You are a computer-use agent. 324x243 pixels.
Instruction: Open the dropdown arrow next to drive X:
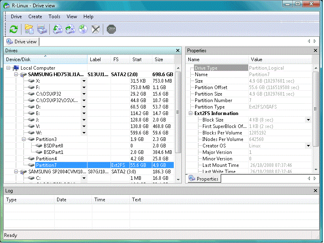84,81
